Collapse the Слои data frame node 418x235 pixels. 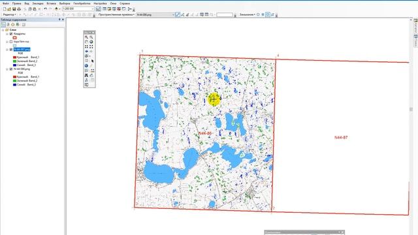(x=3, y=30)
